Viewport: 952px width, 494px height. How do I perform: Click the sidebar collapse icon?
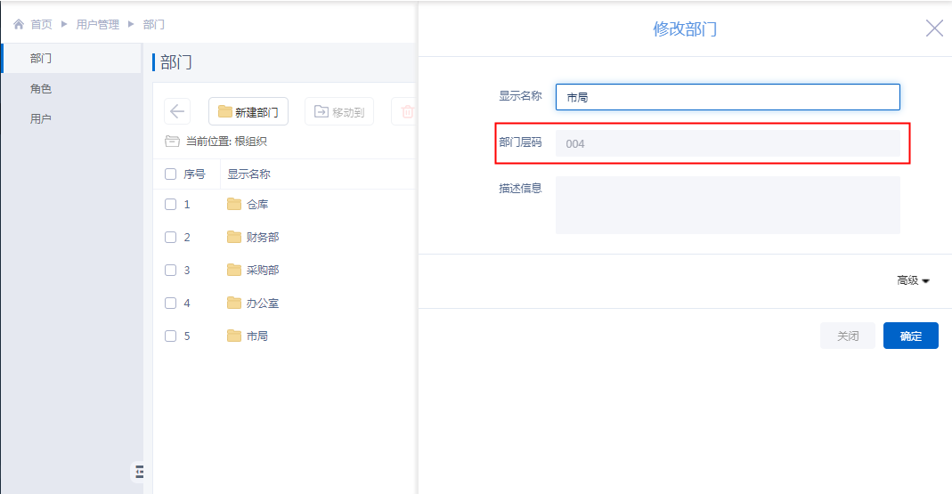click(139, 471)
